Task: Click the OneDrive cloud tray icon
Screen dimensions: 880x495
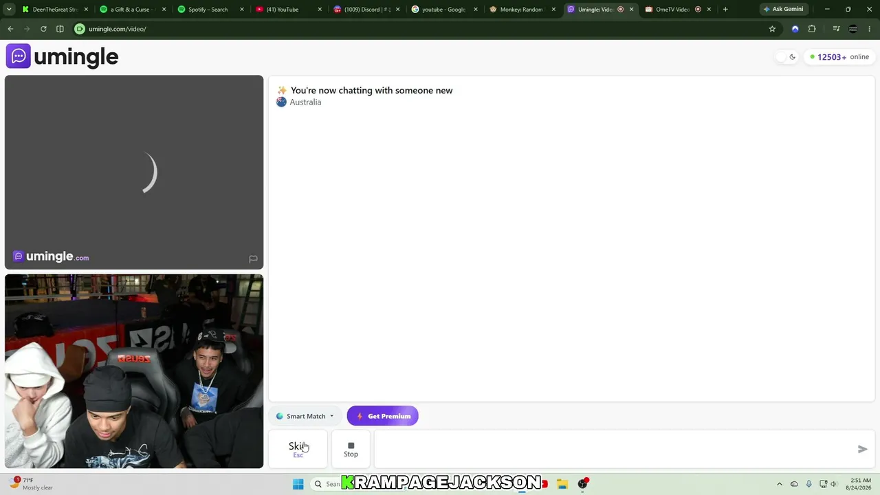Action: pos(794,484)
